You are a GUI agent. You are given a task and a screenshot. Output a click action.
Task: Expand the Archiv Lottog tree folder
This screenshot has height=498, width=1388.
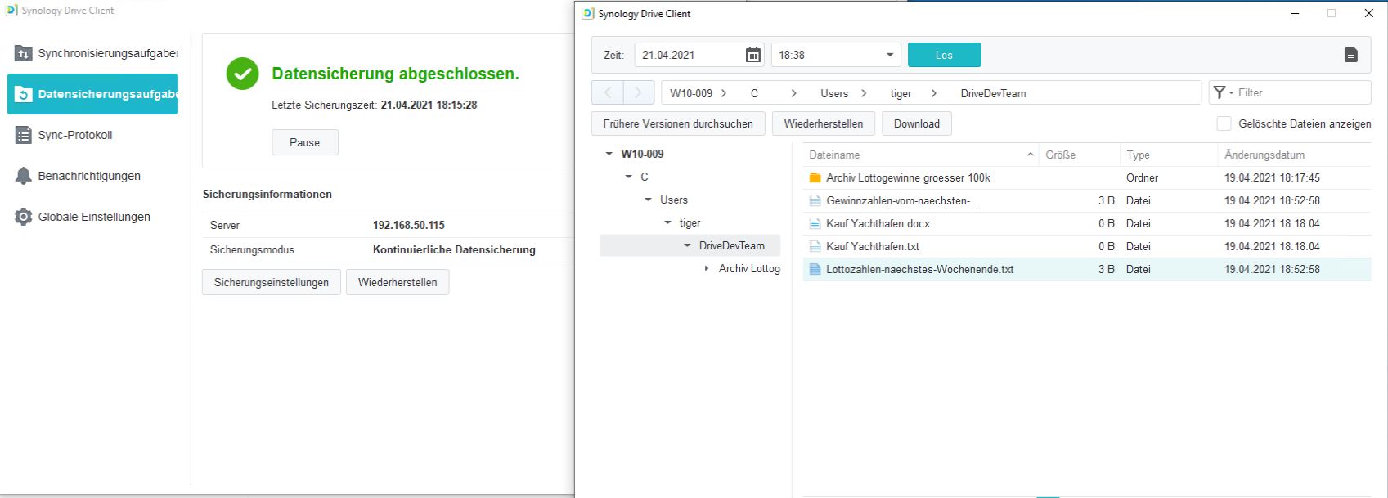click(707, 268)
